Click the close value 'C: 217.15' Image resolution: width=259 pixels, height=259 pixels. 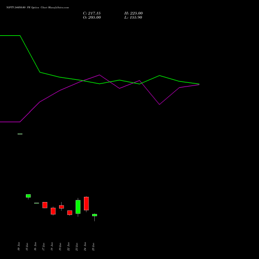(x=92, y=13)
